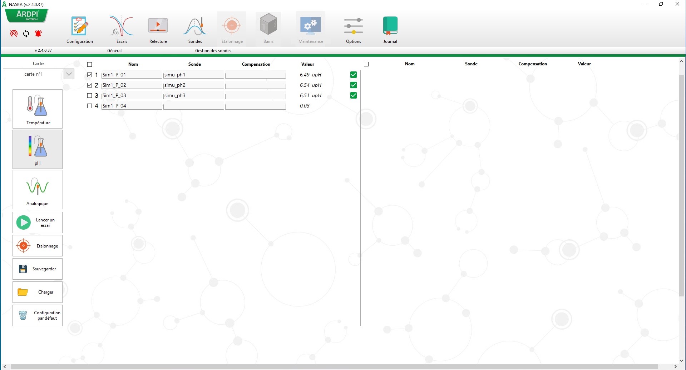Open the Sondes probe icon
The height and width of the screenshot is (370, 686).
pos(195,26)
